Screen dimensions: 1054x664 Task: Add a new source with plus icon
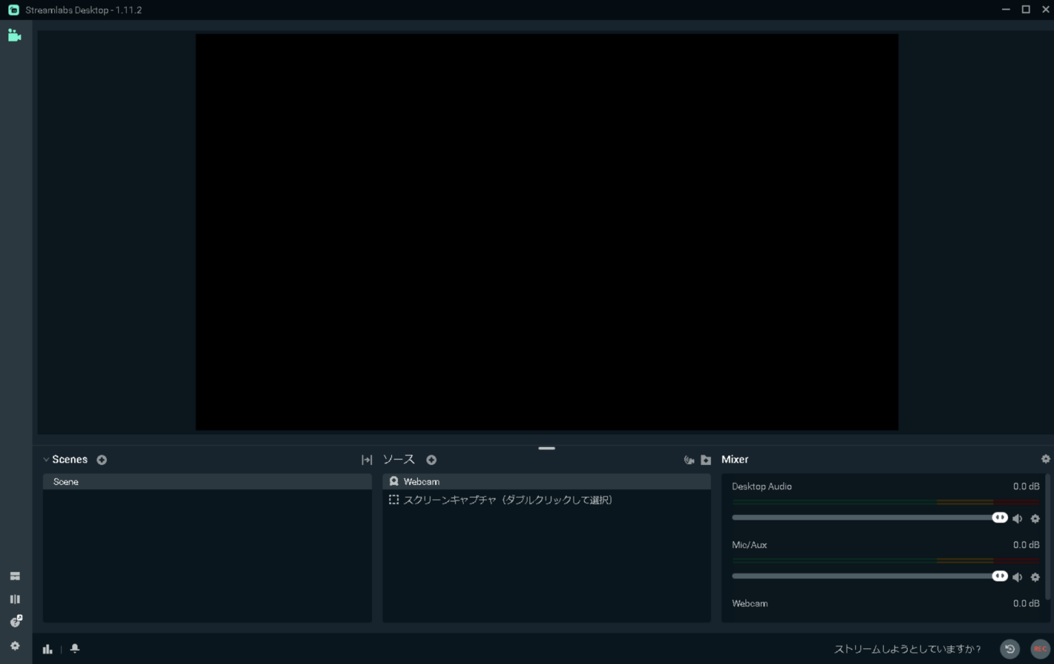(x=431, y=460)
